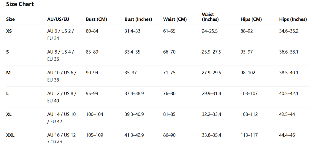Image resolution: width=309 pixels, height=143 pixels.
Task: Select the hips value 103–107
Action: [249, 93]
